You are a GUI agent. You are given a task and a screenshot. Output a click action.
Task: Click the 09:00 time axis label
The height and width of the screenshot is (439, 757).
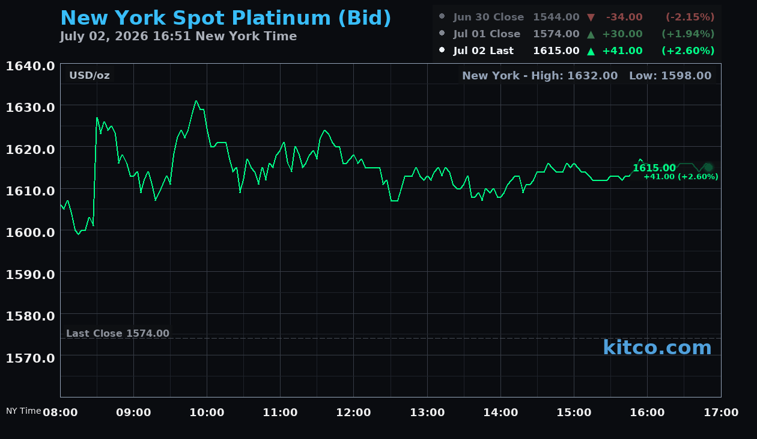pos(133,413)
